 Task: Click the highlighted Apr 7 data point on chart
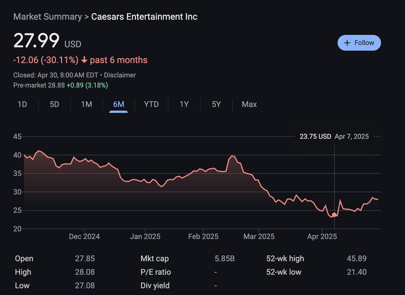(x=334, y=215)
